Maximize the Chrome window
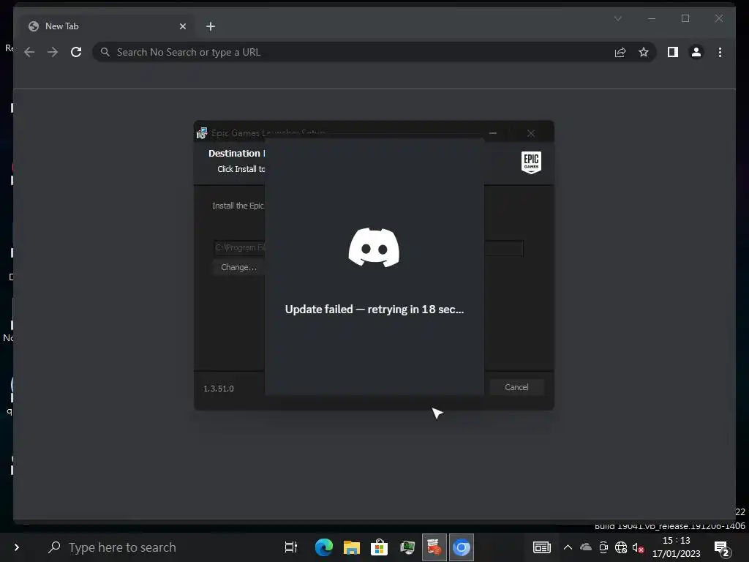The image size is (749, 562). click(685, 18)
